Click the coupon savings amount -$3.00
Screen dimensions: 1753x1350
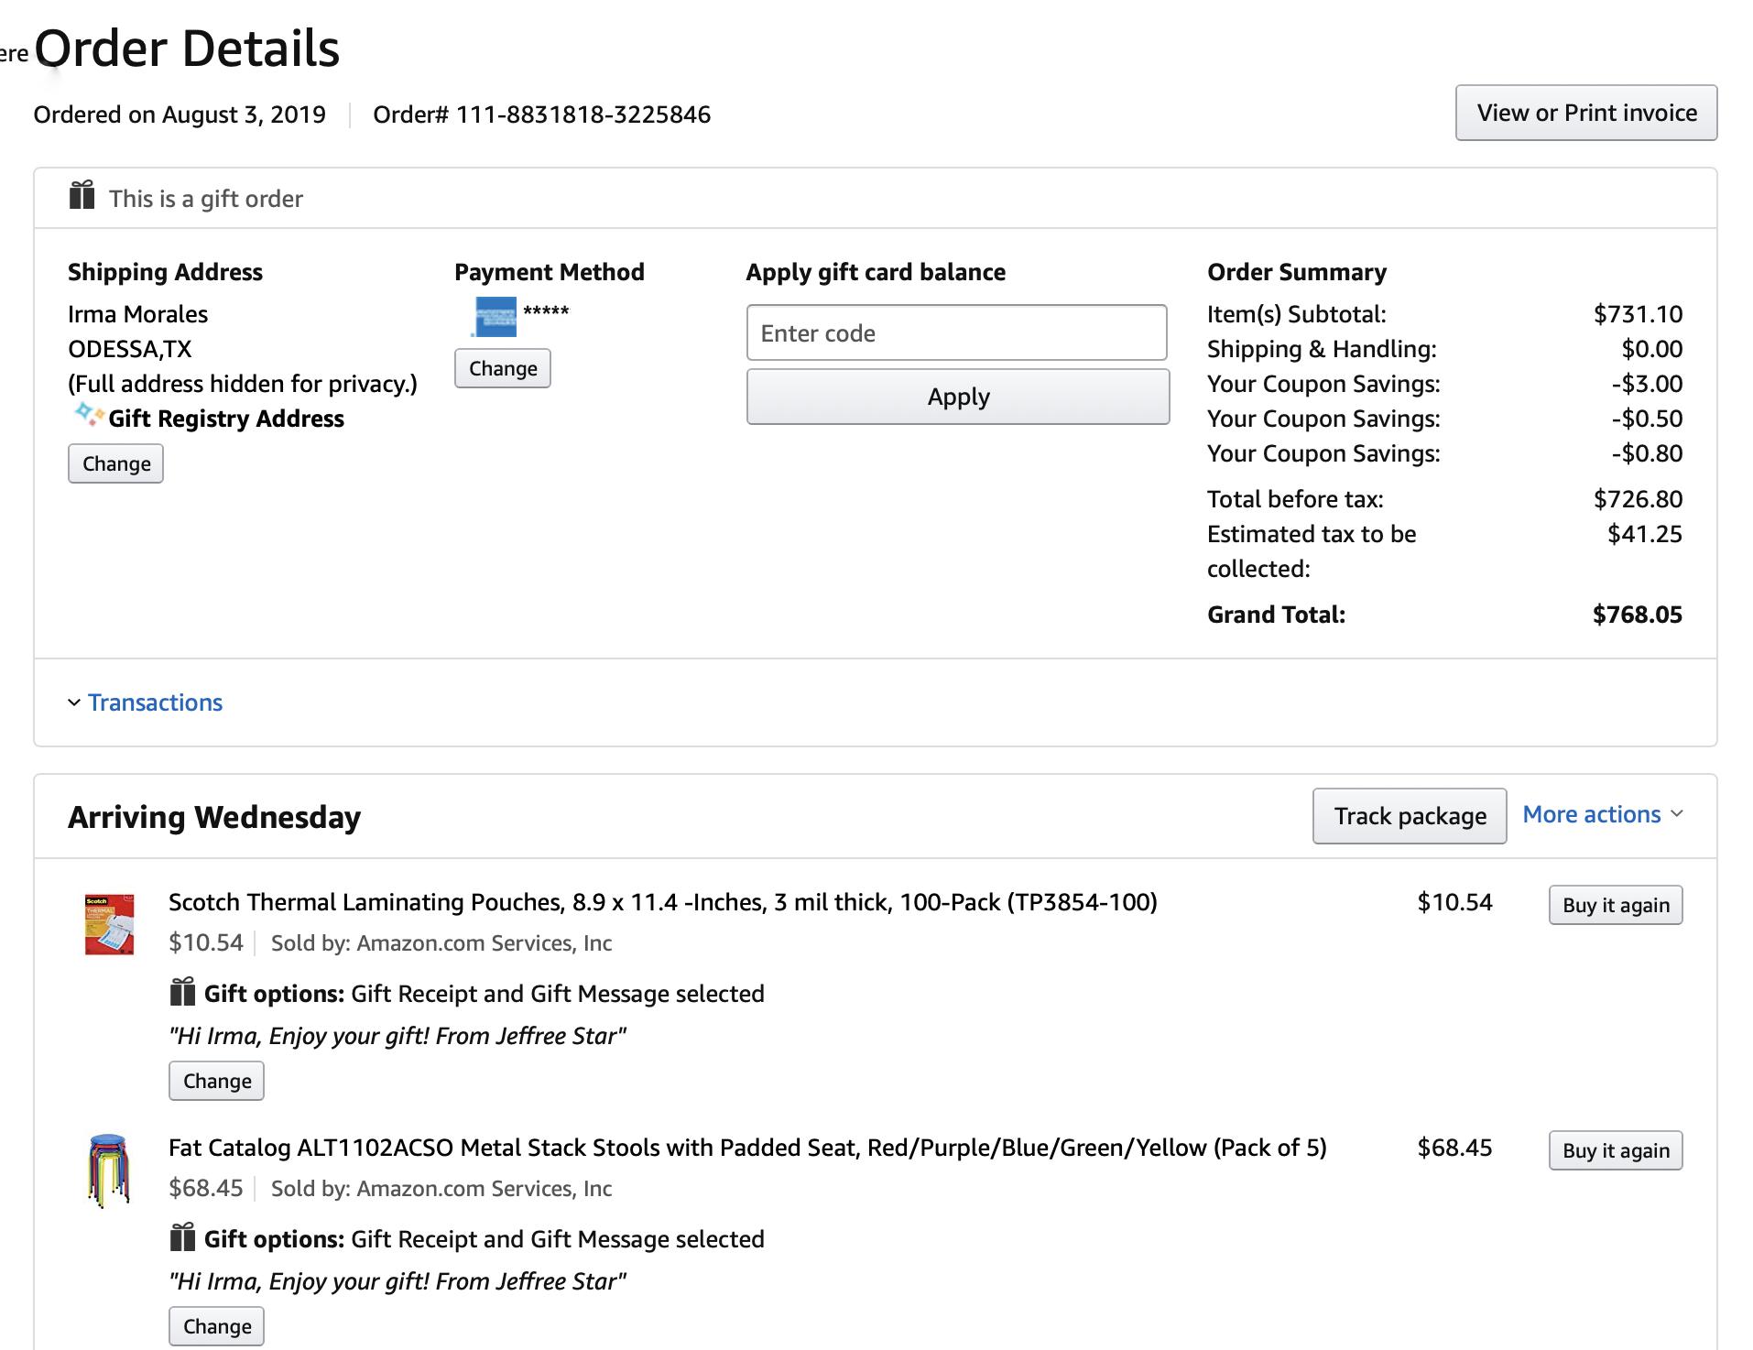tap(1647, 384)
